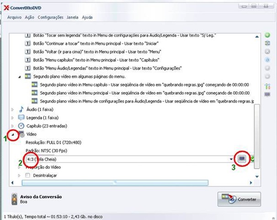
Task: Enable the Desintralaçar checkbox
Action: pyautogui.click(x=27, y=176)
